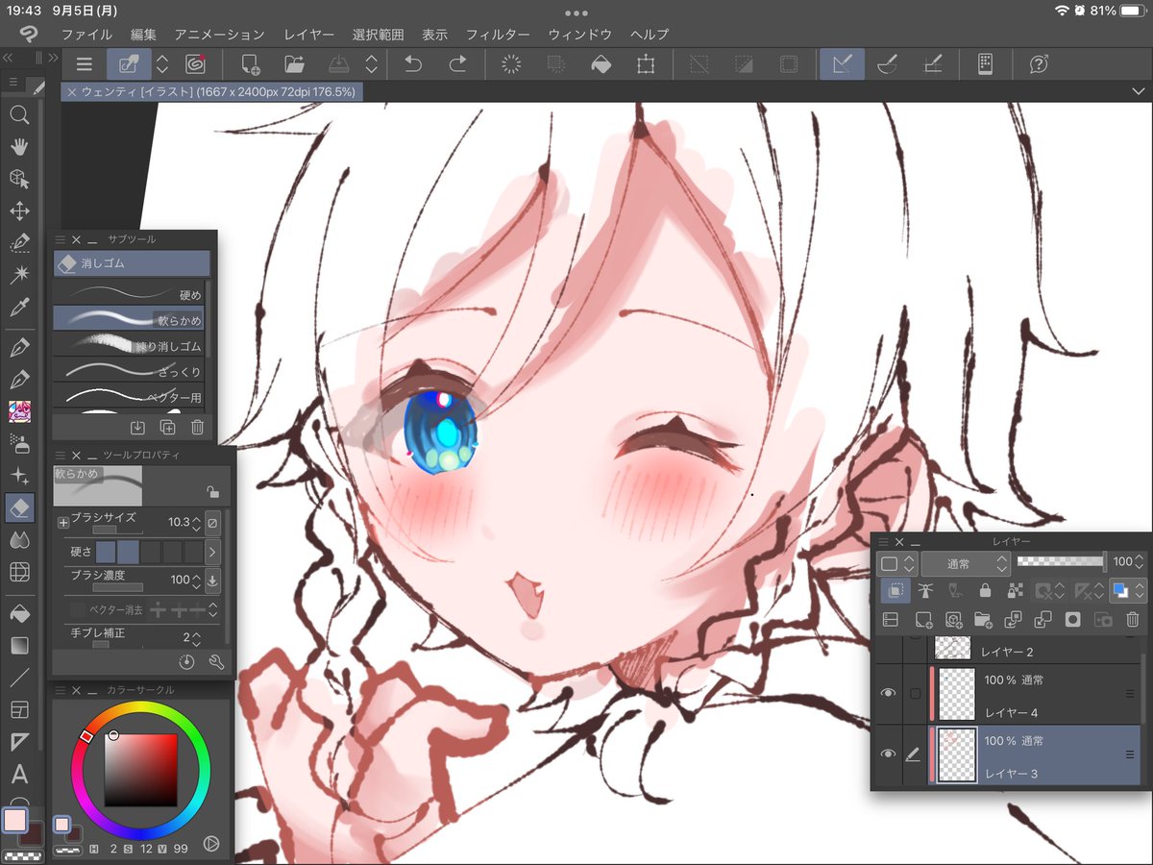The height and width of the screenshot is (865, 1153).
Task: Select the Airbrush tool
Action: [19, 443]
